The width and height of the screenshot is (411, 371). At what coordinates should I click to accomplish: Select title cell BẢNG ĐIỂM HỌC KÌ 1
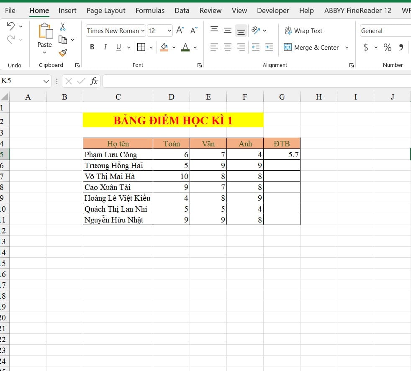(x=173, y=120)
